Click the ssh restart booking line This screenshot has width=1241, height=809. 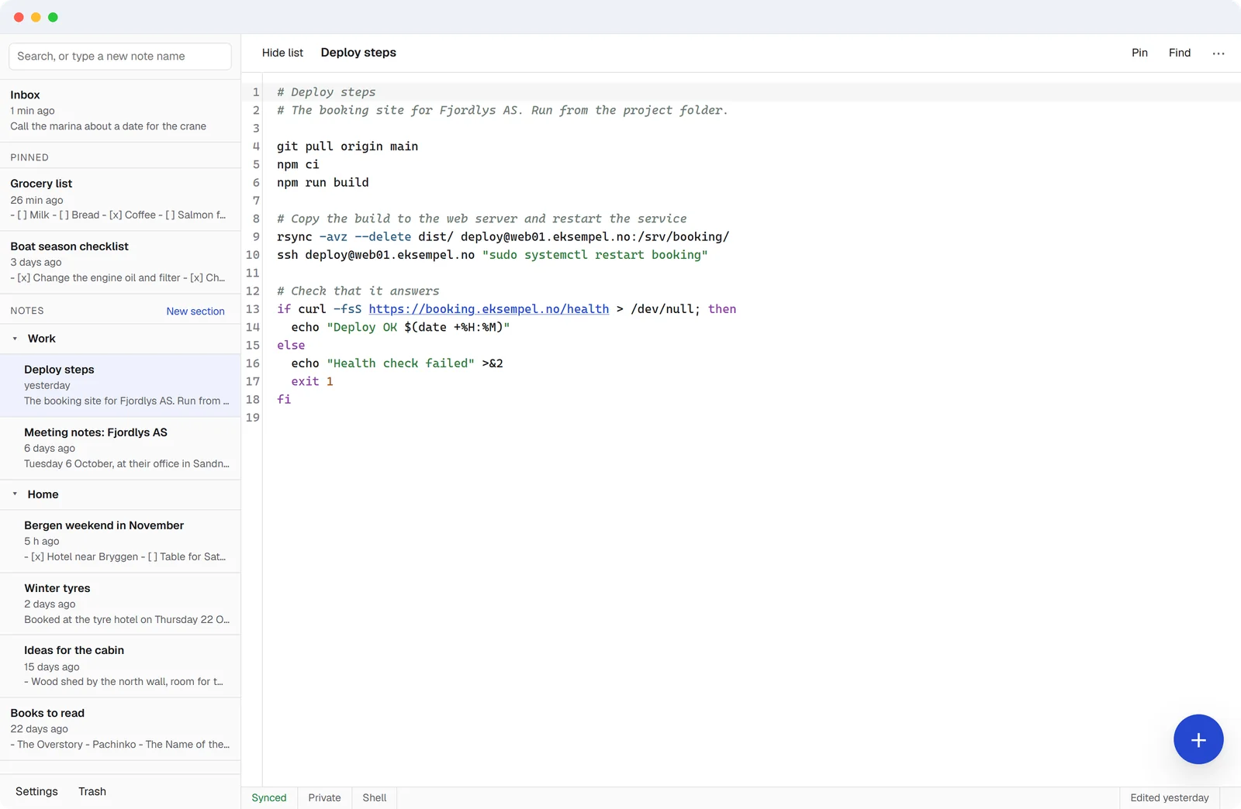(492, 255)
